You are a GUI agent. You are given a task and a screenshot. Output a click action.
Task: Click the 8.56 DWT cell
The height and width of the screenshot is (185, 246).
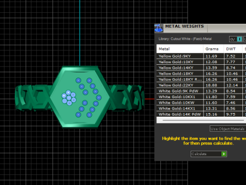pos(233,108)
